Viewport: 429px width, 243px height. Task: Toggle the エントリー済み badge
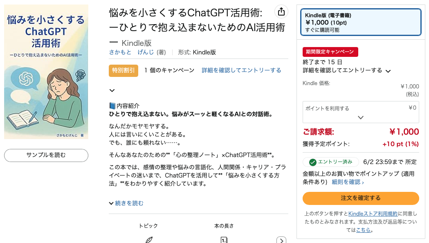coord(330,162)
